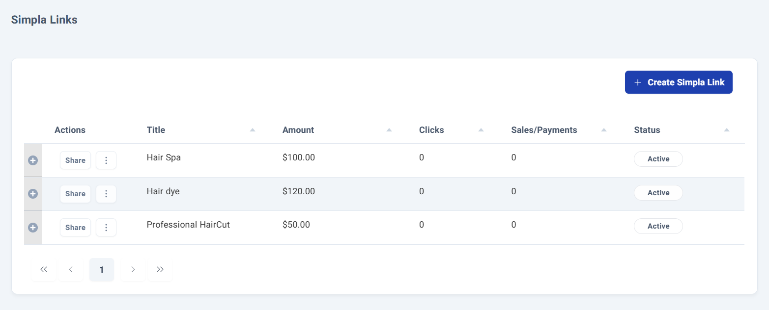Expand the Professional HairCut row plus icon

tap(33, 228)
